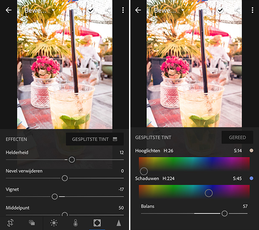The width and height of the screenshot is (259, 230).
Task: Tap the Schaduwen hue value H:224
Action: click(x=168, y=178)
